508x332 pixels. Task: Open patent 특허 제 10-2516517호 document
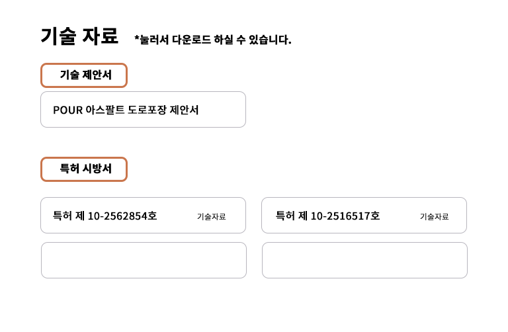pyautogui.click(x=327, y=216)
